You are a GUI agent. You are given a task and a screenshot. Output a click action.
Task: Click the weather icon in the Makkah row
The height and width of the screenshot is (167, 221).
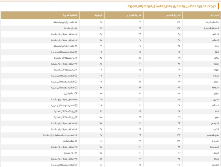click(x=76, y=22)
